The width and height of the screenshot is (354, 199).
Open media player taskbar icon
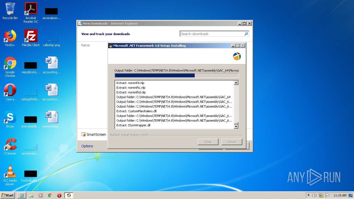pyautogui.click(x=41, y=195)
